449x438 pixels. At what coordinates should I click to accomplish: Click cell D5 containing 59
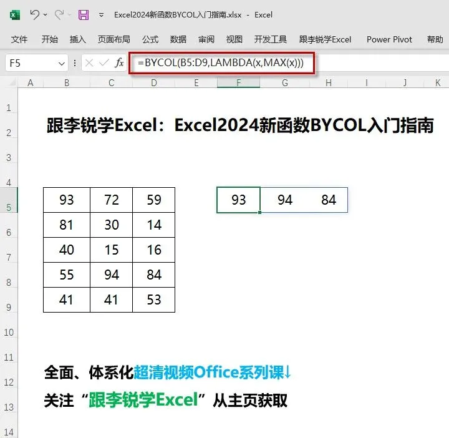(x=154, y=200)
